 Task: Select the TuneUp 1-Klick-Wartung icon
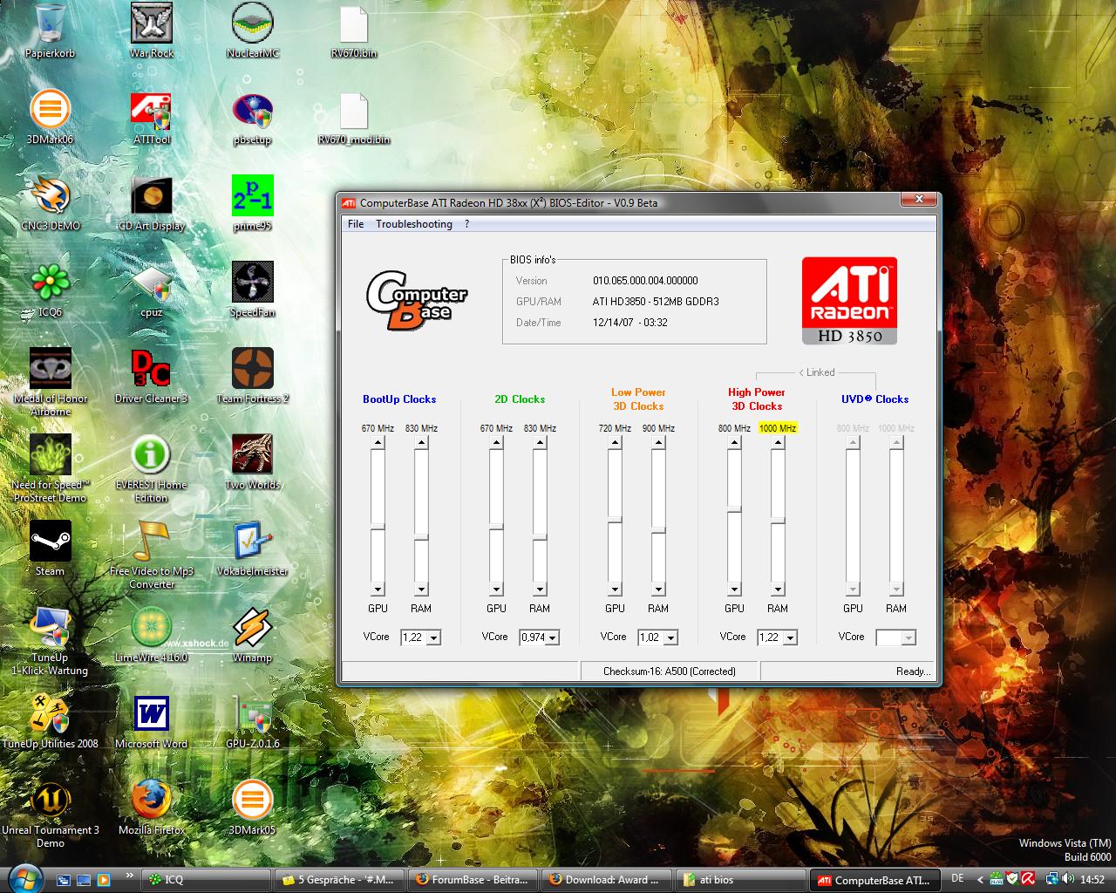click(x=50, y=641)
